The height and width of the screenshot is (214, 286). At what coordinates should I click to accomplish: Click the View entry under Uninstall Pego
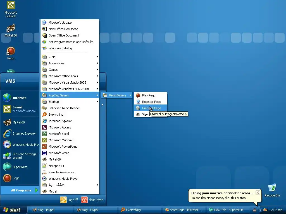142,115
